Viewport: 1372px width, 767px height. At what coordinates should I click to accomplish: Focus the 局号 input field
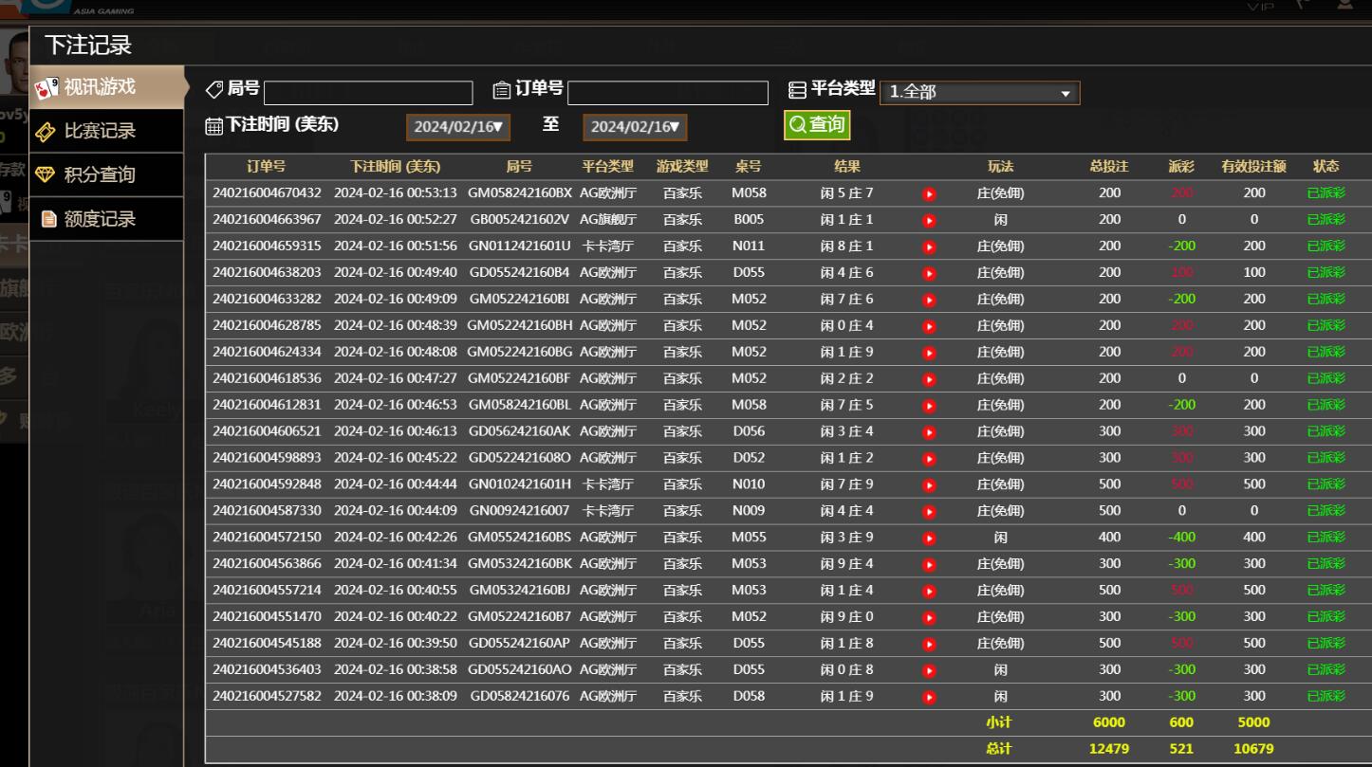pos(368,93)
